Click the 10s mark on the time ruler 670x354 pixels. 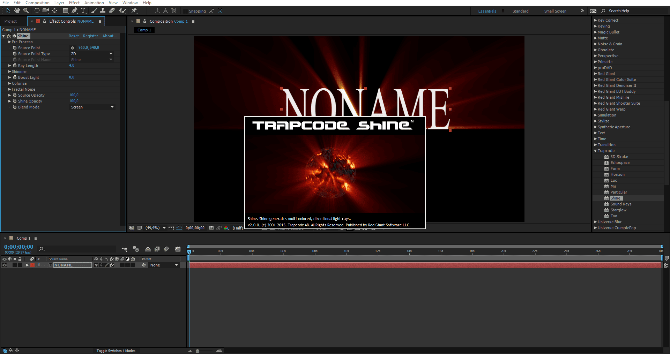pos(346,251)
